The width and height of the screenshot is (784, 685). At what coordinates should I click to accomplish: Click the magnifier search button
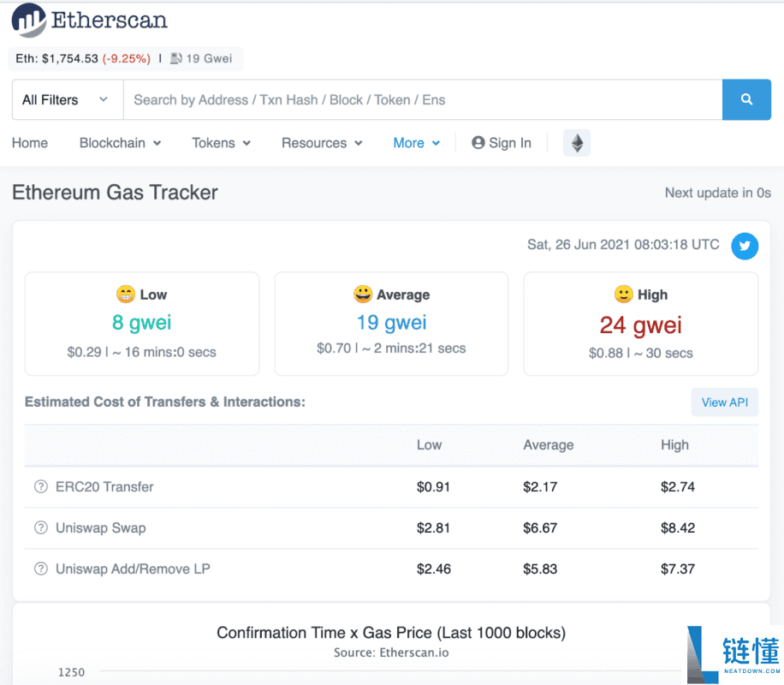click(746, 100)
